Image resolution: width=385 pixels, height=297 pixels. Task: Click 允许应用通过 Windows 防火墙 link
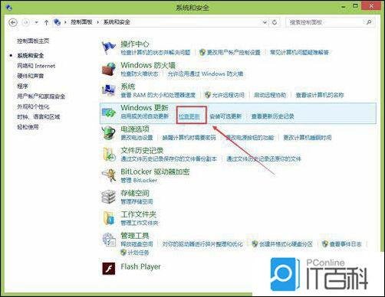click(206, 74)
